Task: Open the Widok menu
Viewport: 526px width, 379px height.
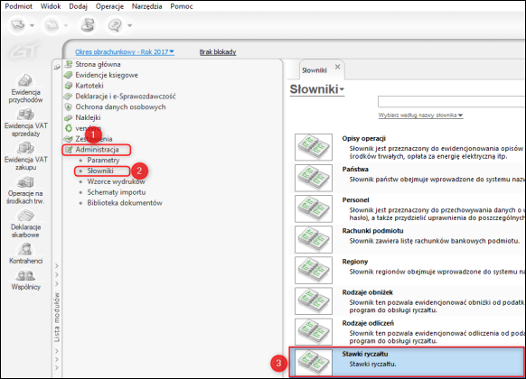Action: pyautogui.click(x=51, y=6)
